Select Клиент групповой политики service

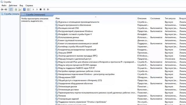(71, 41)
